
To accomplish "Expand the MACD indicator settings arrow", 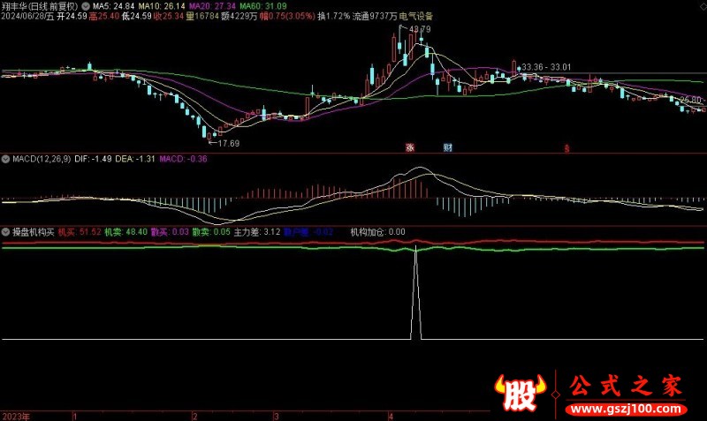I will pos(6,159).
